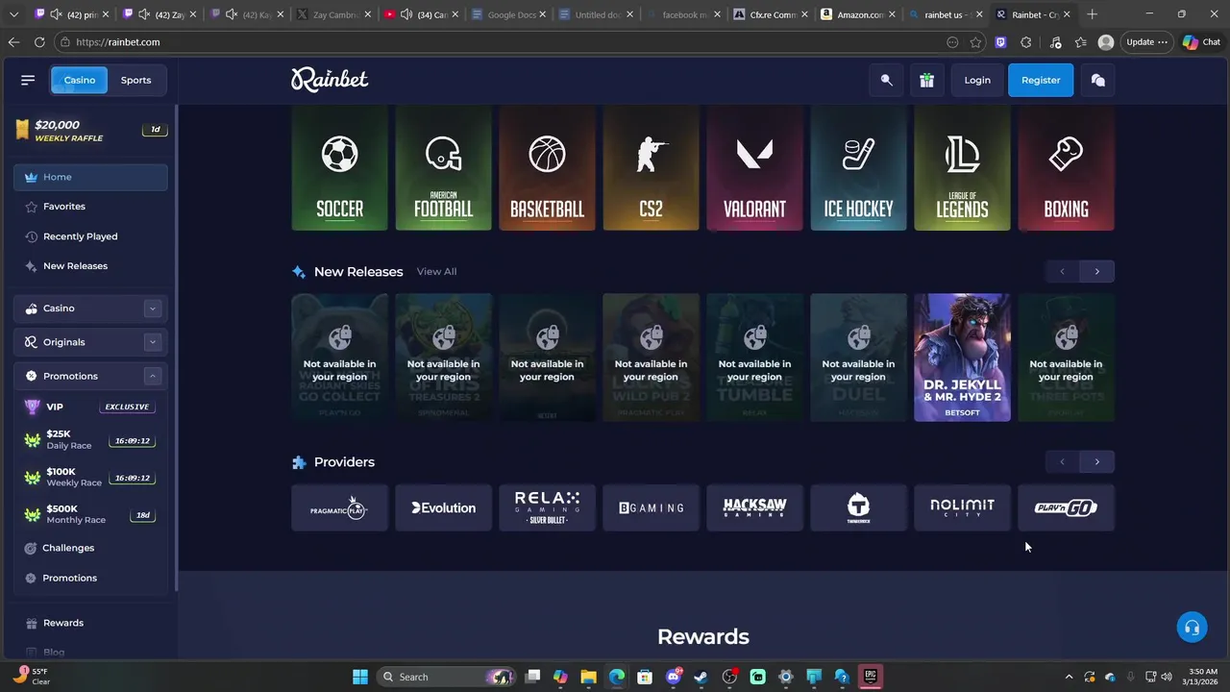
Task: Open the VIP Exclusive entry
Action: pyautogui.click(x=90, y=407)
